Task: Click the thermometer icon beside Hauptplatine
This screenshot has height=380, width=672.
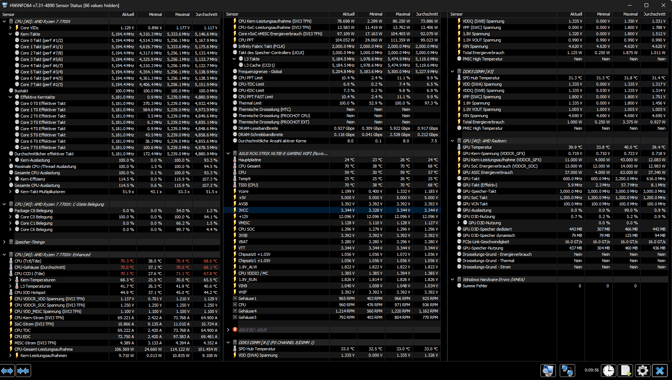Action: point(235,160)
